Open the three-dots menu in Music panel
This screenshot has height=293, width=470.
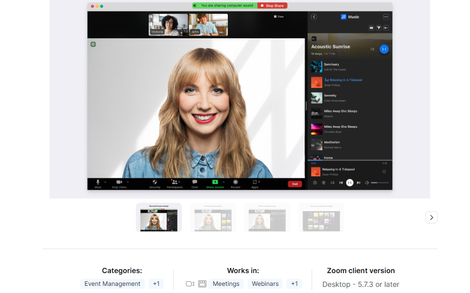pyautogui.click(x=386, y=17)
